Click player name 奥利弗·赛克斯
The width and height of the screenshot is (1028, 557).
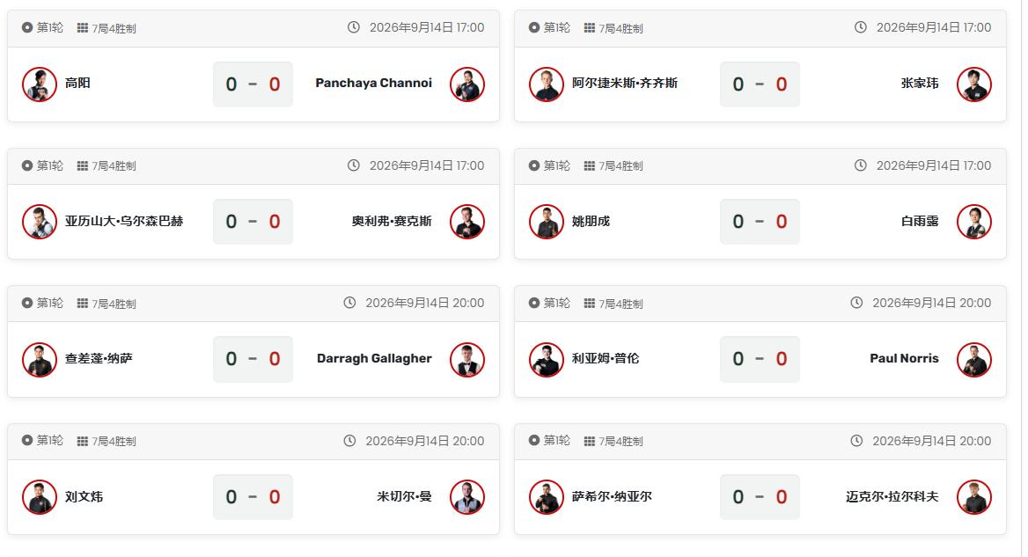(392, 221)
